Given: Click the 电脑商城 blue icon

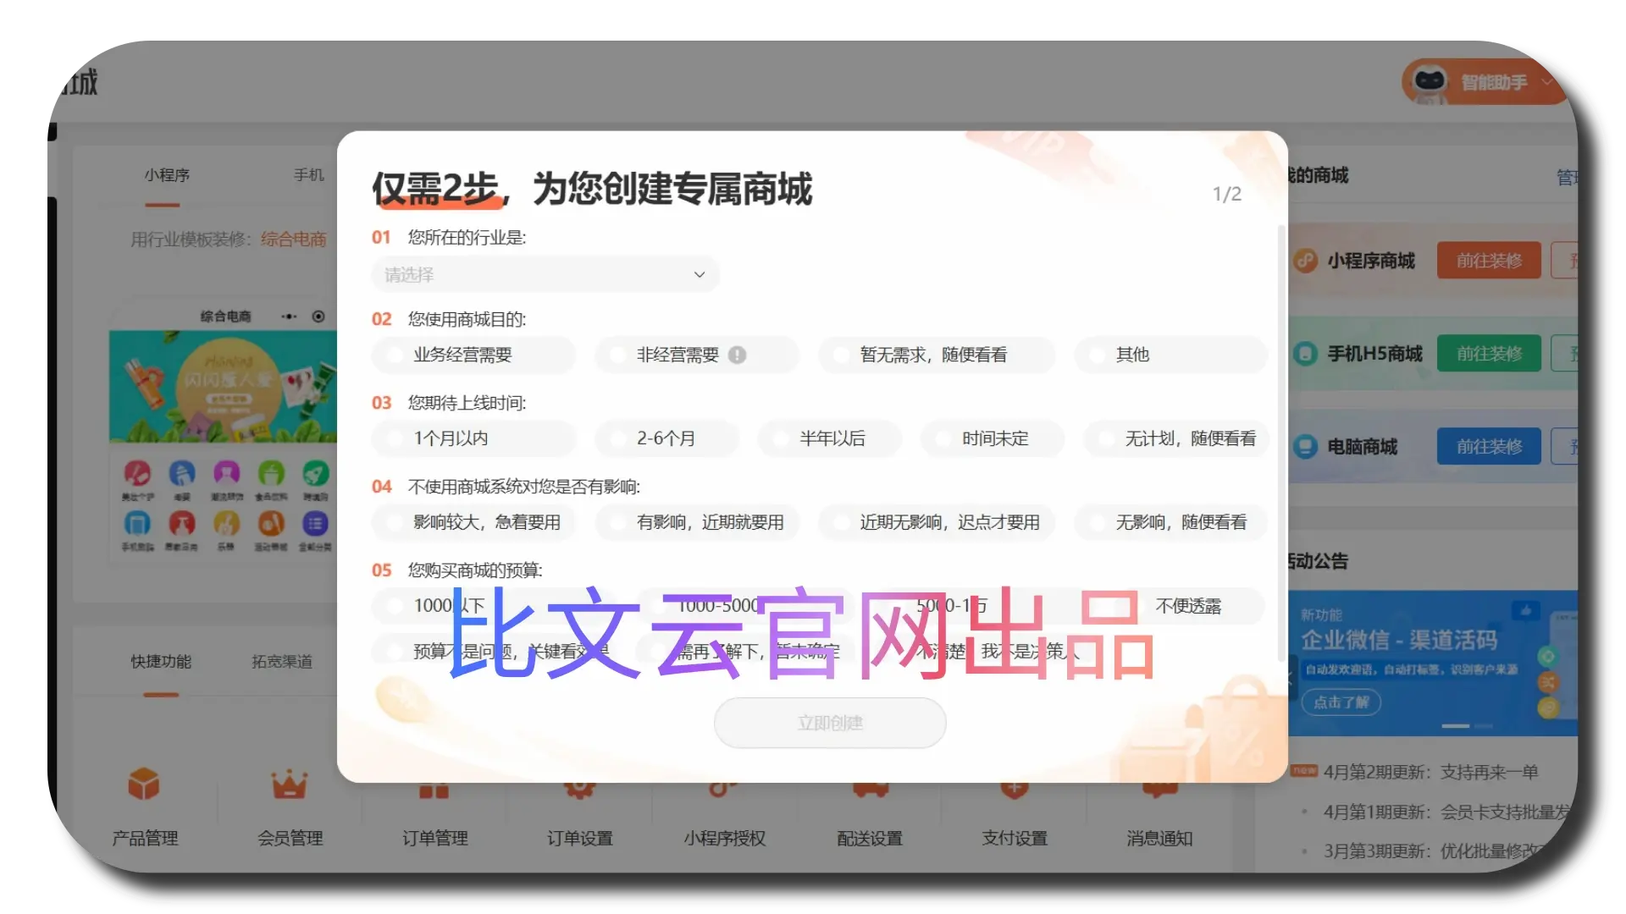Looking at the screenshot, I should pyautogui.click(x=1306, y=447).
